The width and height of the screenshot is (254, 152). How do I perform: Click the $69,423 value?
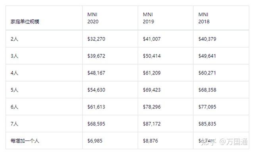[152, 90]
